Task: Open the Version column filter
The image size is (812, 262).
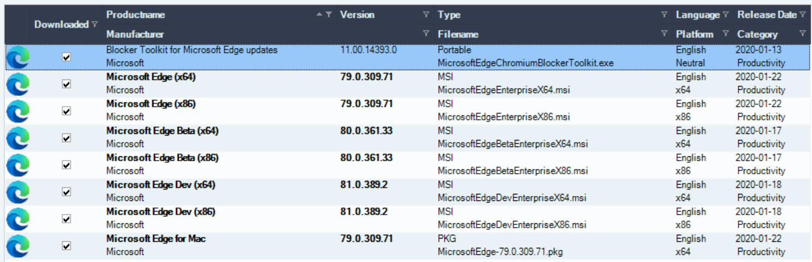Action: coord(426,15)
